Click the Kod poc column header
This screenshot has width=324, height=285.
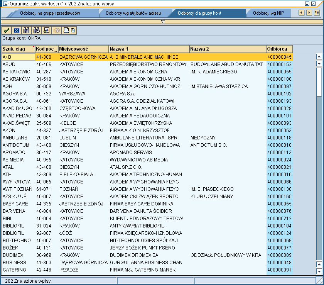tap(47, 49)
